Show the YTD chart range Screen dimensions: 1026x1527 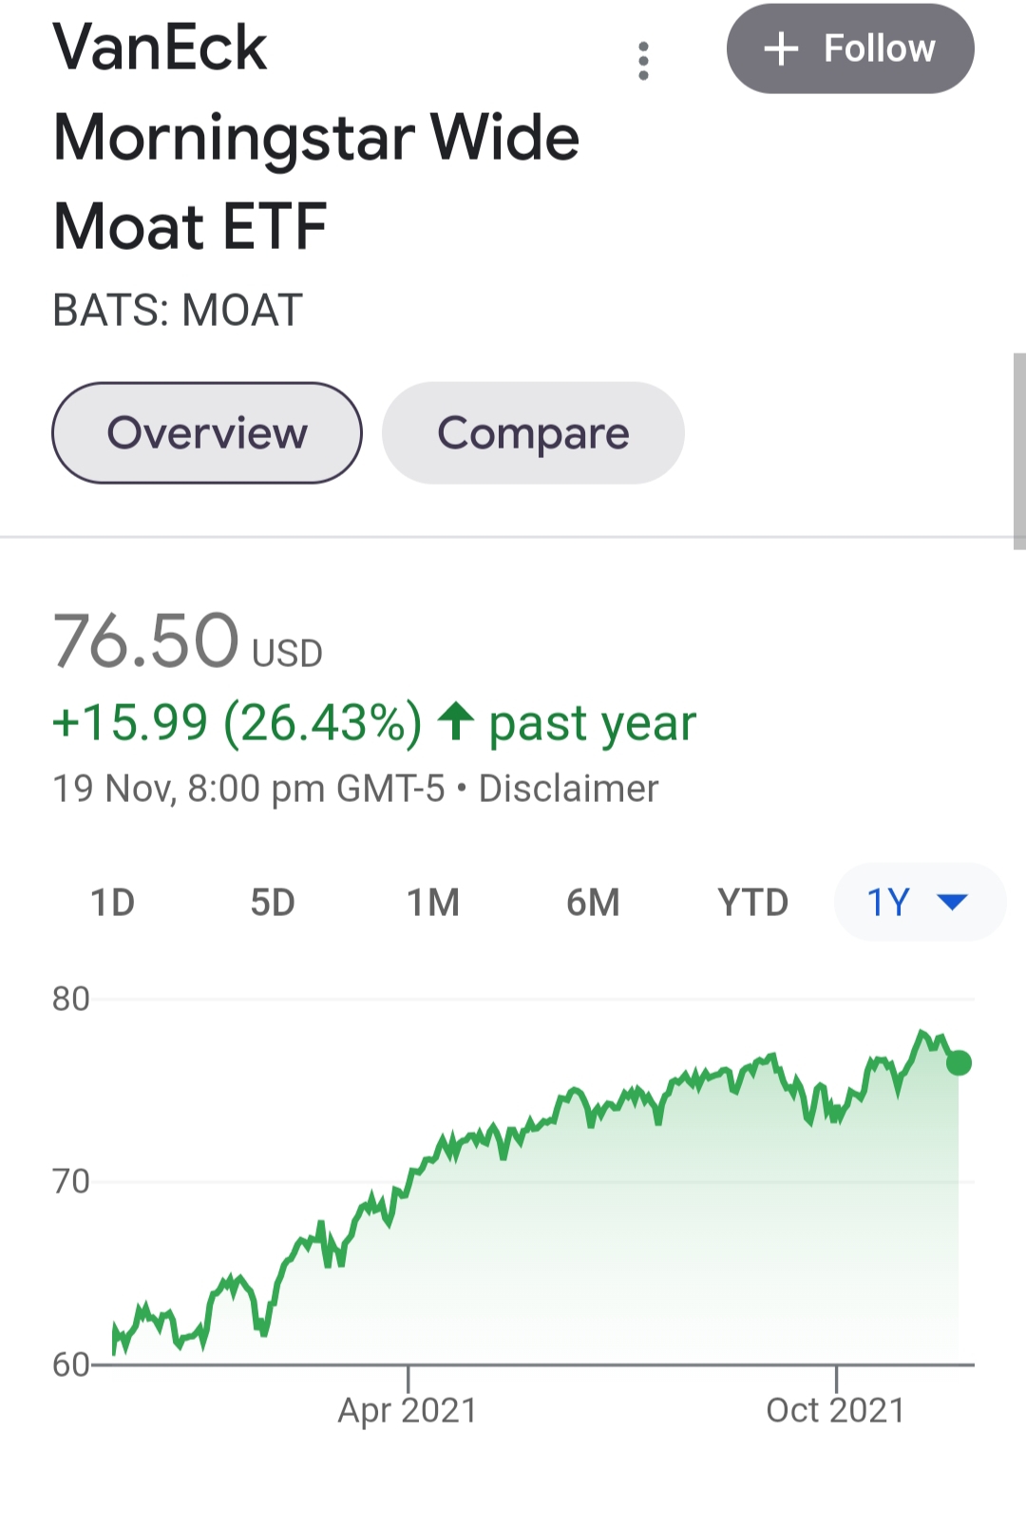click(x=752, y=902)
